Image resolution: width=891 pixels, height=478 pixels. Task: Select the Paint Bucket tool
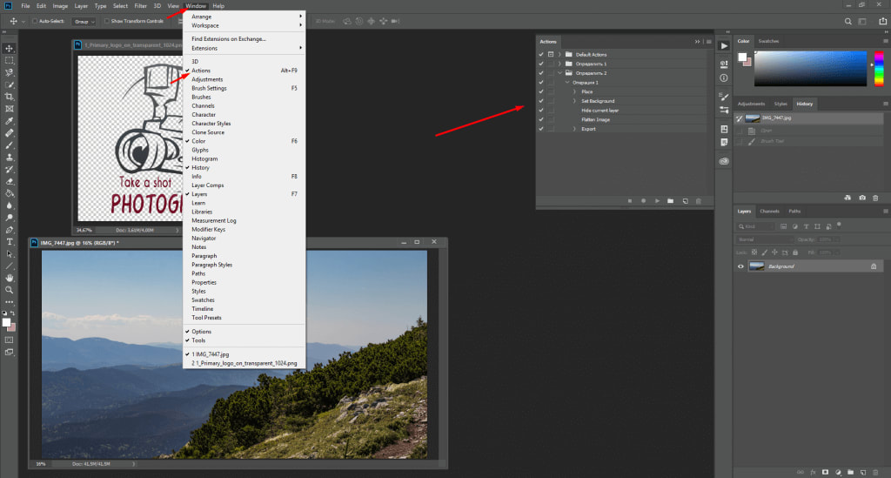coord(9,194)
